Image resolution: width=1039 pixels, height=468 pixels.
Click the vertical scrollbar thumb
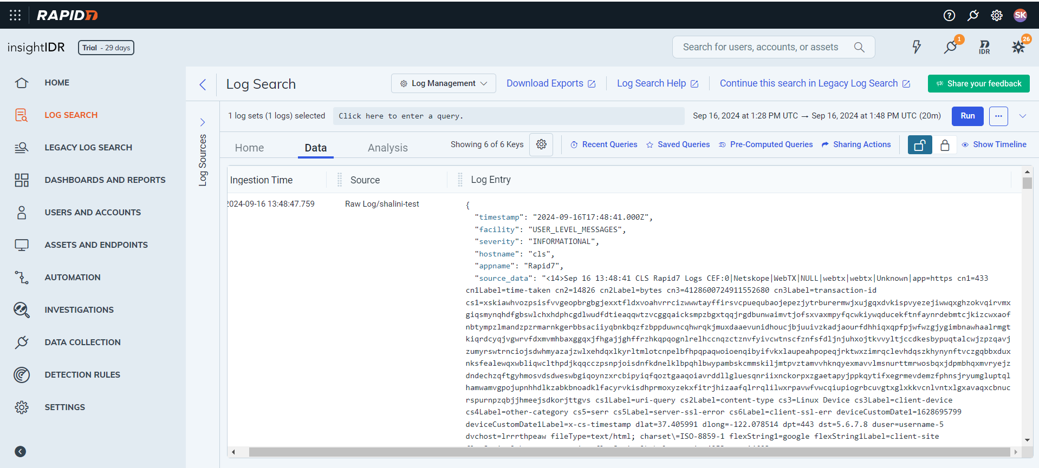coord(1027,183)
